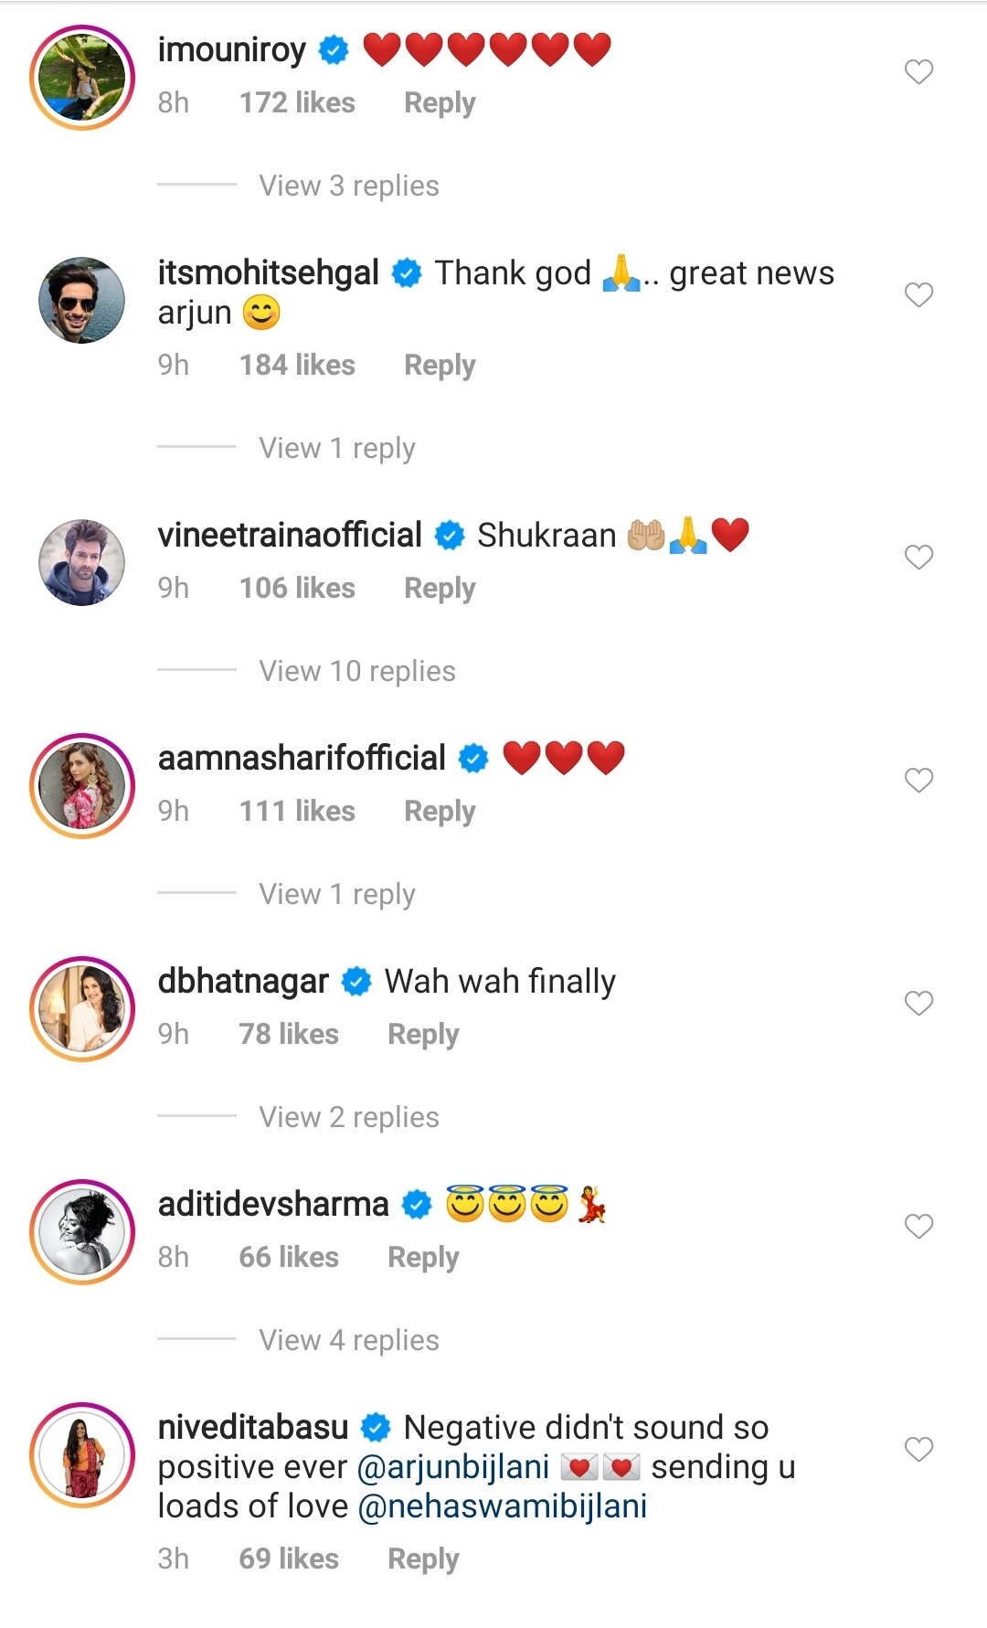This screenshot has height=1628, width=987.
Task: Open aamnasharifofficial's story avatar
Action: pos(82,785)
